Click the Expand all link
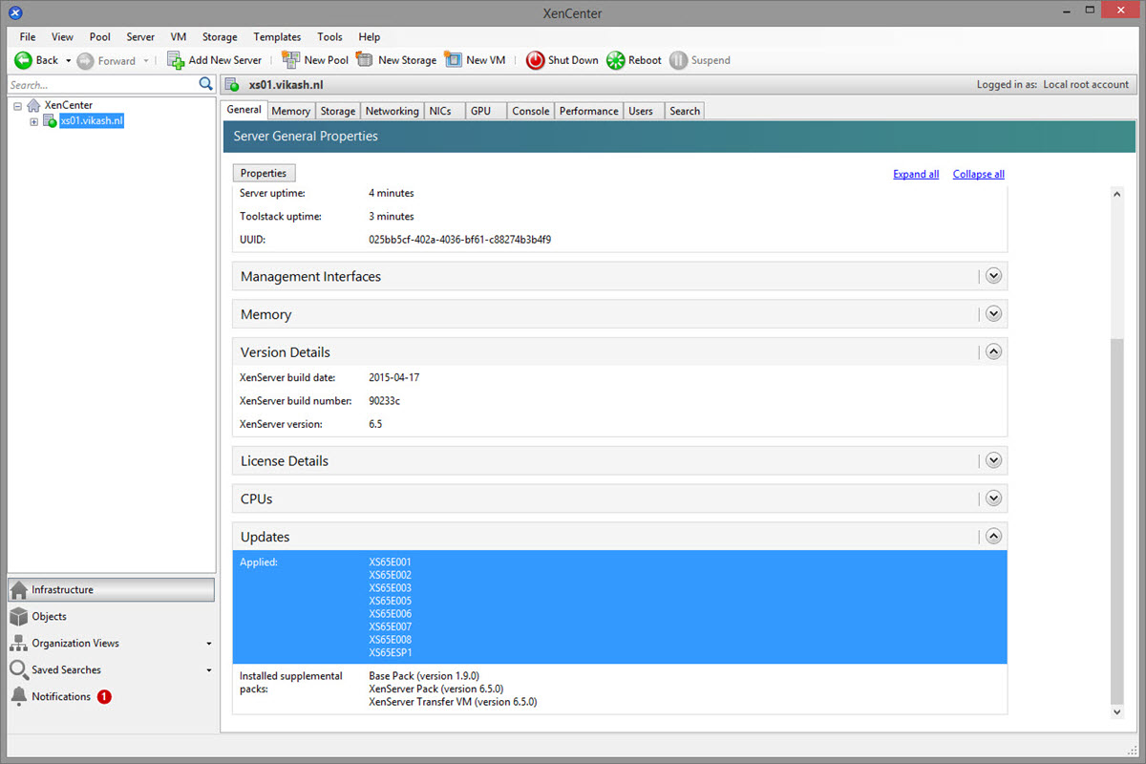1146x764 pixels. 916,174
